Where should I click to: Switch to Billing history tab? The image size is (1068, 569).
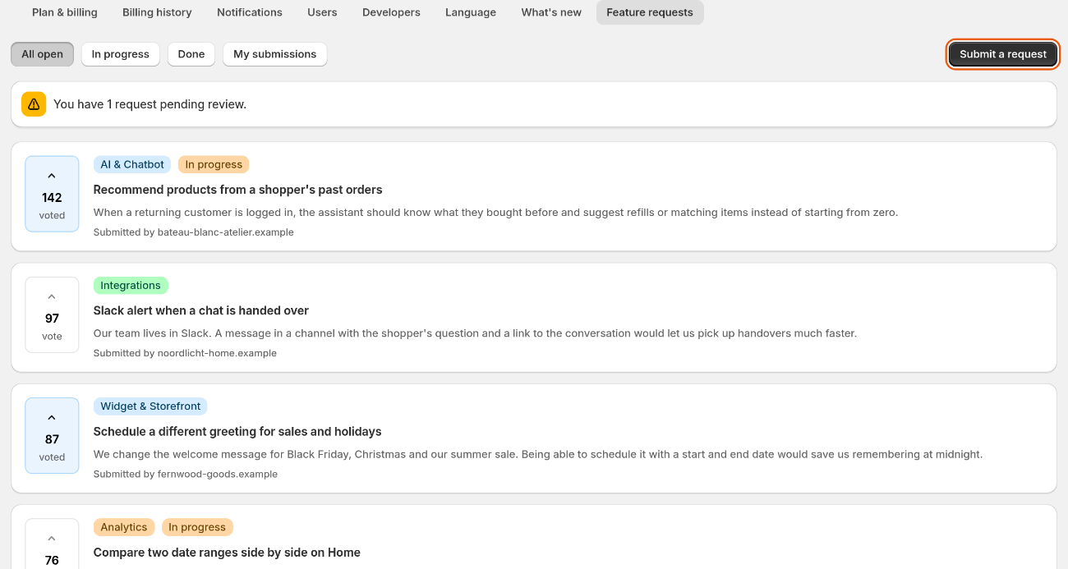pos(157,12)
